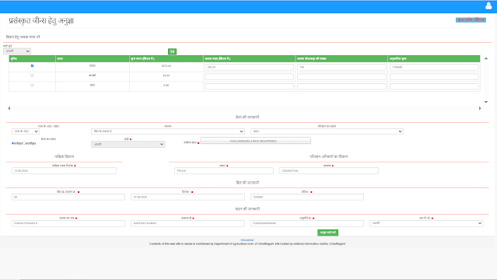Click the field showing SANTOSH KUMAR

(x=187, y=223)
